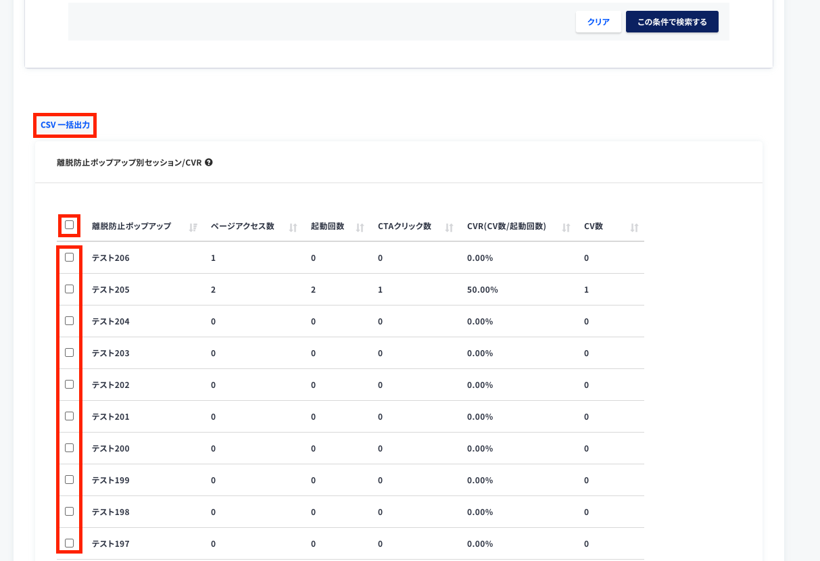Sort by CV数 column sort icon

635,228
